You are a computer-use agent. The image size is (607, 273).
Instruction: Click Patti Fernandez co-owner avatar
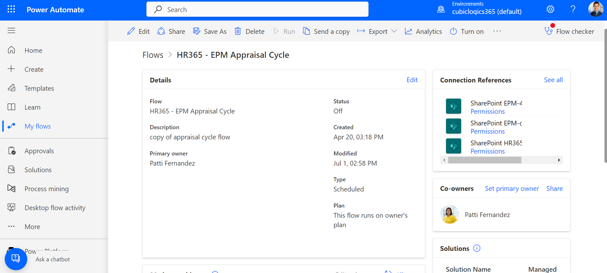pyautogui.click(x=449, y=215)
